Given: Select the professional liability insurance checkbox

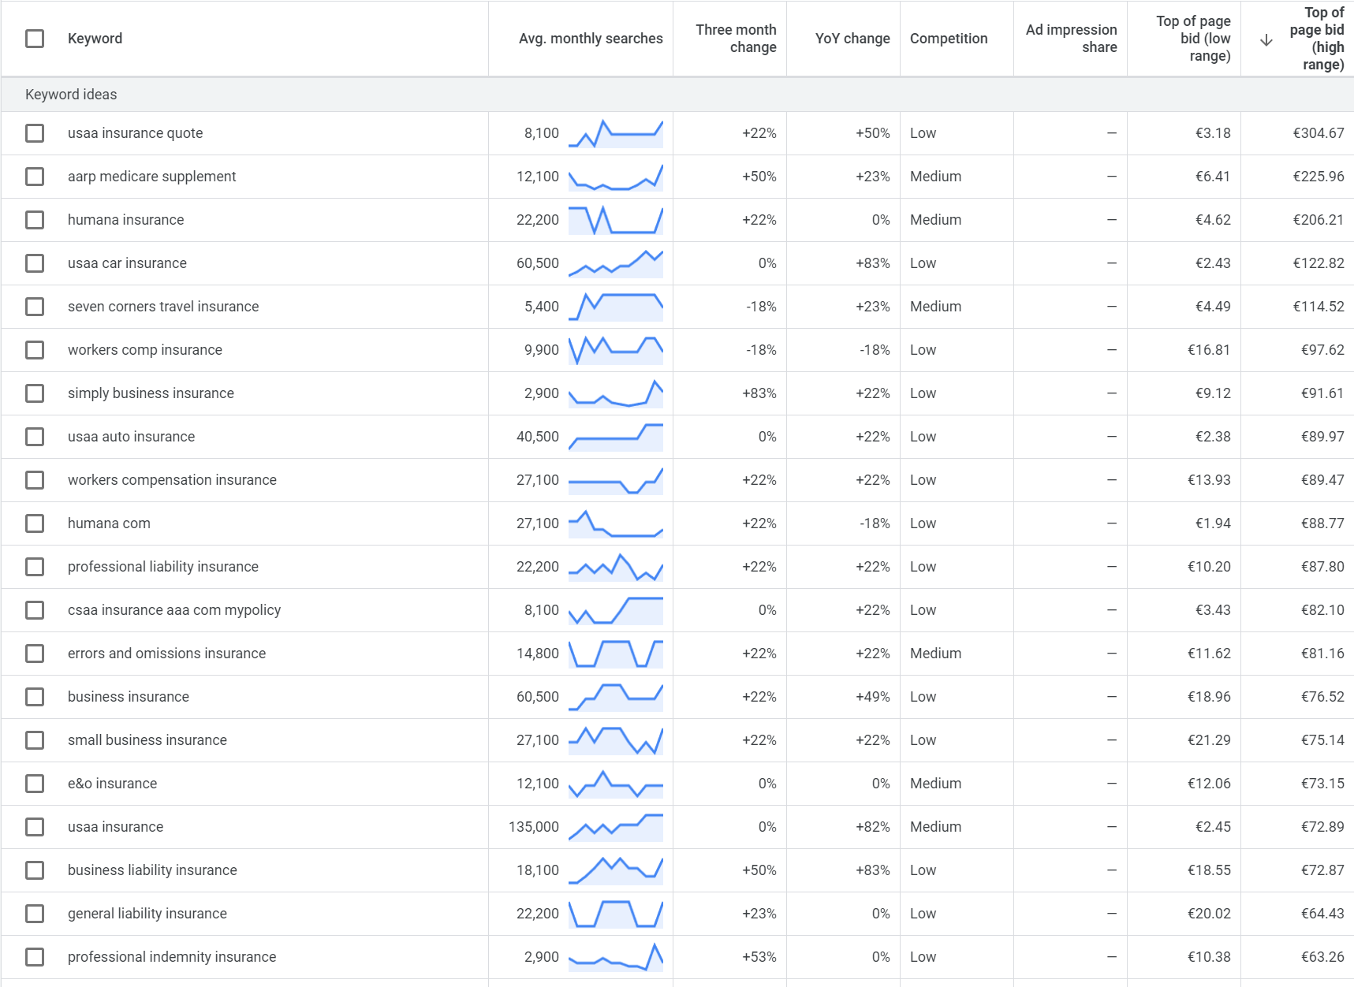Looking at the screenshot, I should [x=35, y=567].
